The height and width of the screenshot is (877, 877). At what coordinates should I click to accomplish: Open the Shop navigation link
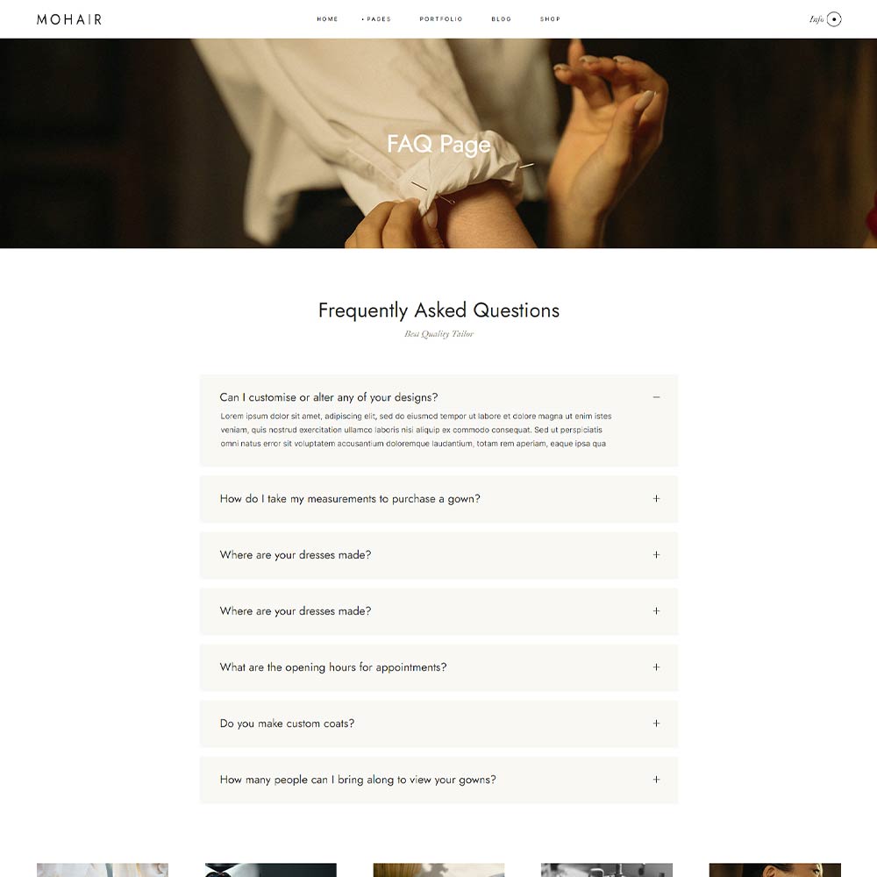click(x=550, y=19)
